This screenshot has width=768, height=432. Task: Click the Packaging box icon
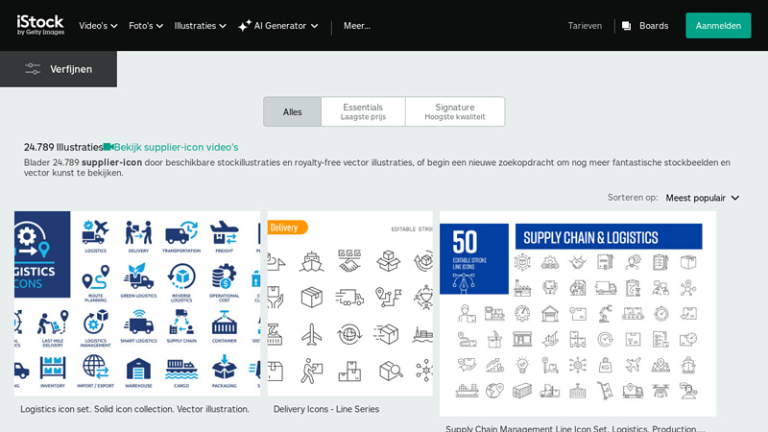(x=225, y=368)
